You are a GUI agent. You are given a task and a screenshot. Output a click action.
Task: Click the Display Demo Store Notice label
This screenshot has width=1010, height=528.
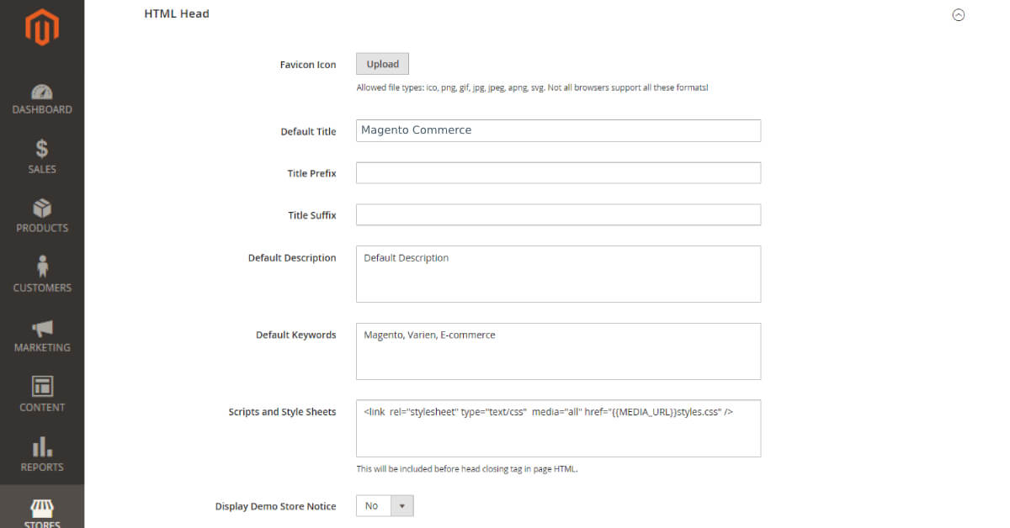[x=275, y=506]
